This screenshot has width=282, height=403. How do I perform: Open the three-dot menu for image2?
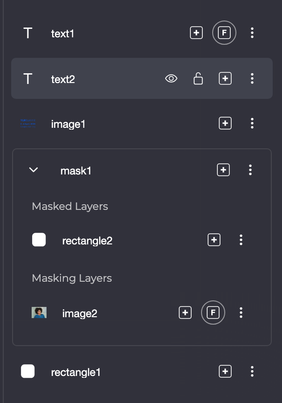pos(241,313)
